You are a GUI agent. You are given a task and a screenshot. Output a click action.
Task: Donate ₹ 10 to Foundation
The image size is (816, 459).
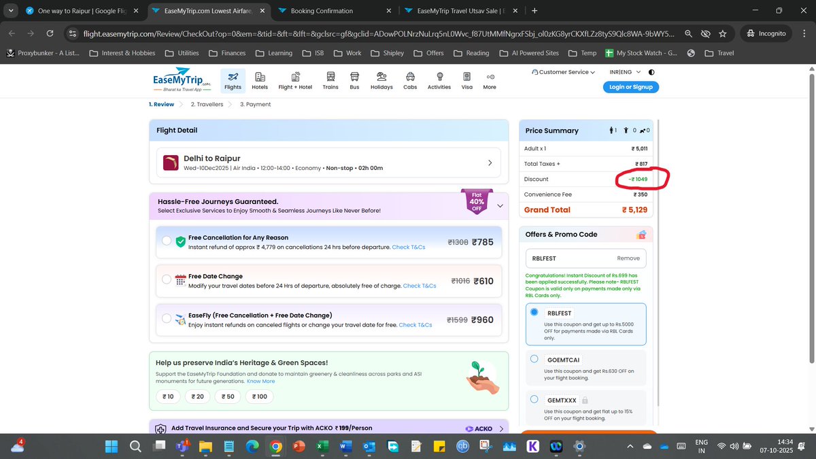click(167, 396)
